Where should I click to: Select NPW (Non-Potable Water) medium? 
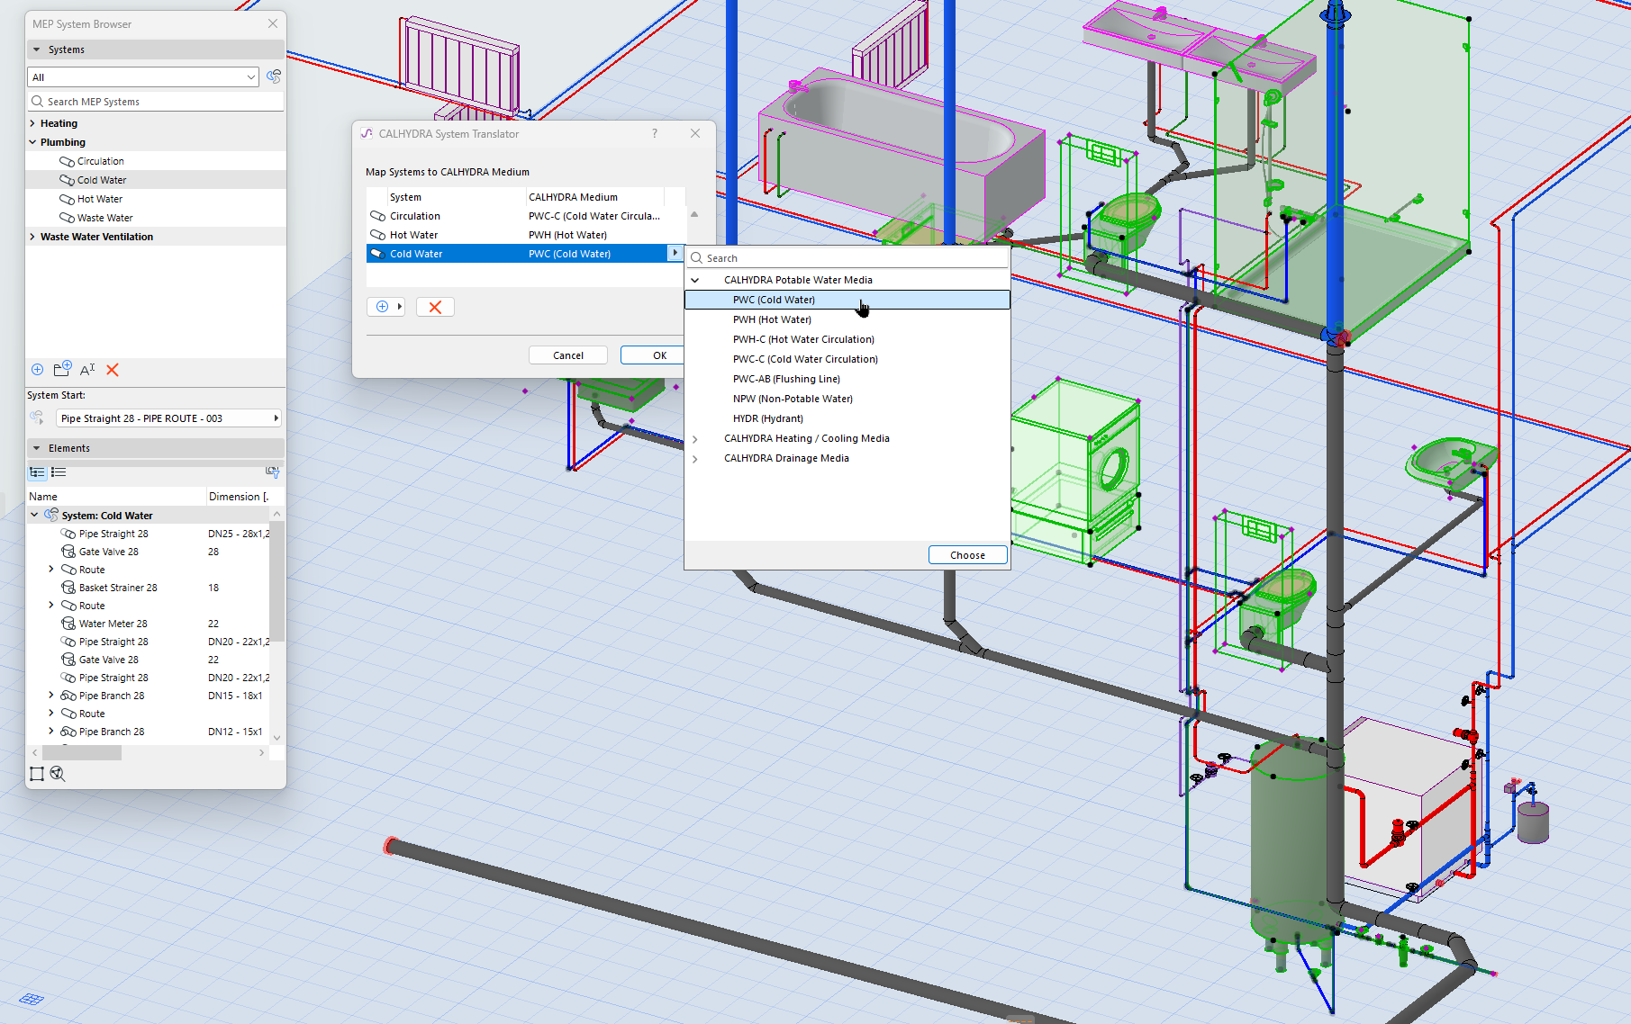coord(793,399)
